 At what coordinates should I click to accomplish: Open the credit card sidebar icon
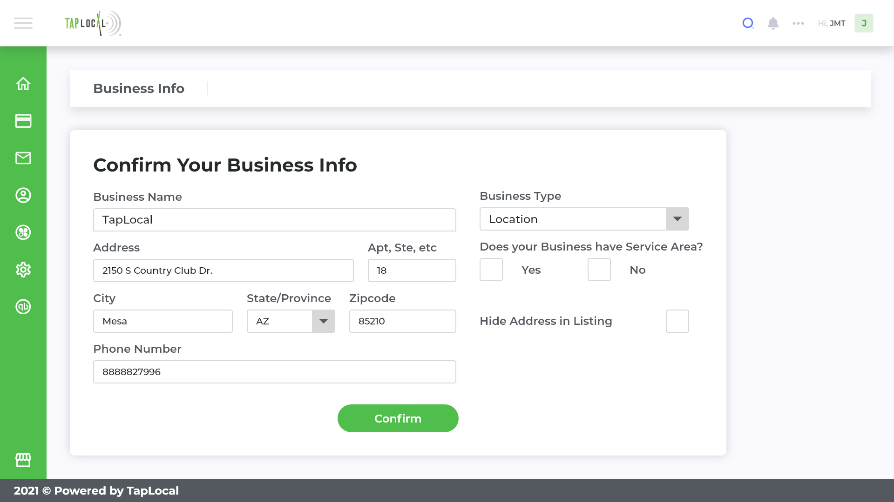[23, 121]
